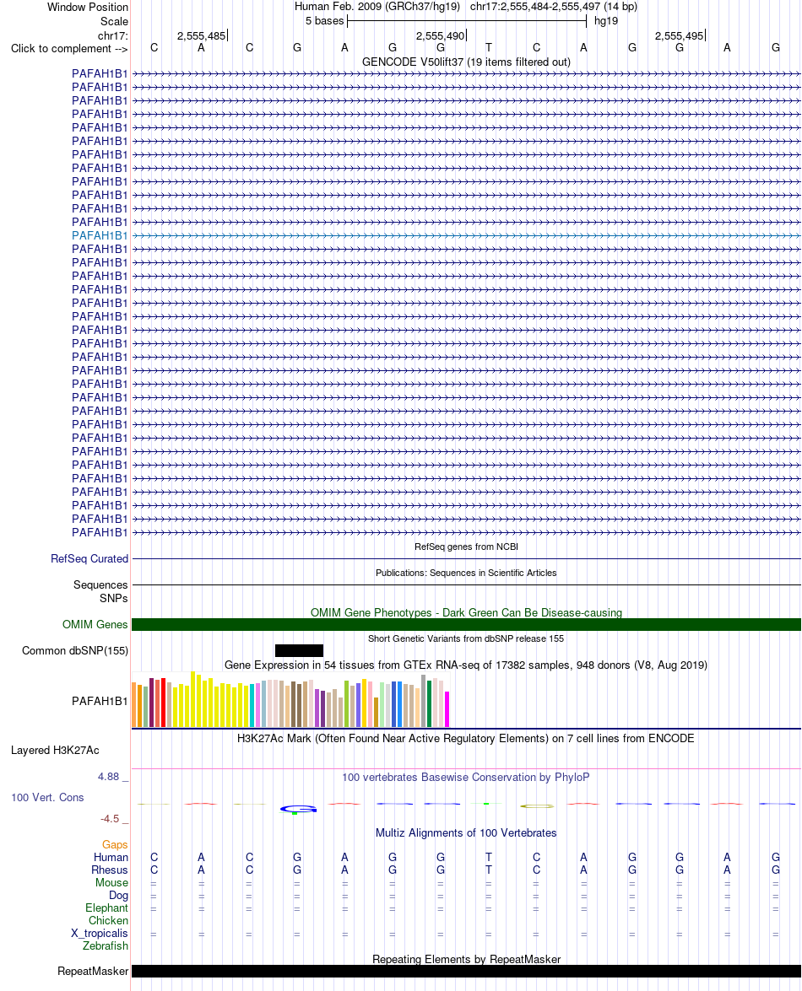This screenshot has height=991, width=802.
Task: Select the X_tropicalis species label
Action: pos(100,934)
